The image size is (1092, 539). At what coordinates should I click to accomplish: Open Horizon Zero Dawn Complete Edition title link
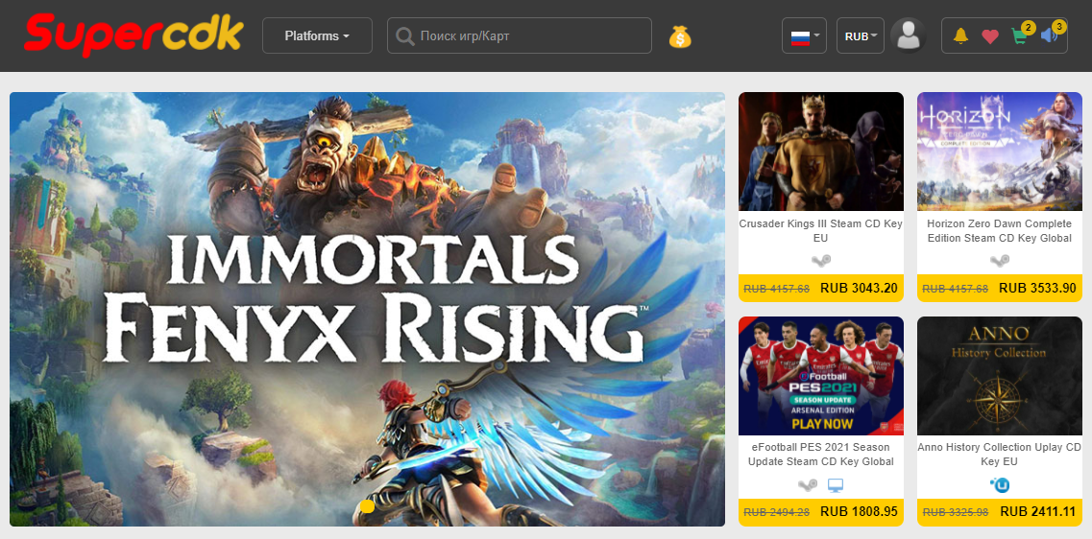point(1000,231)
